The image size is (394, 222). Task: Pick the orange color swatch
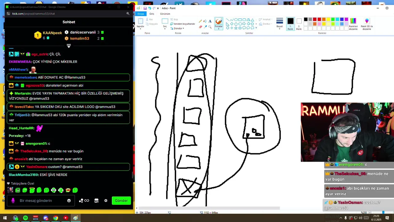pos(324,19)
